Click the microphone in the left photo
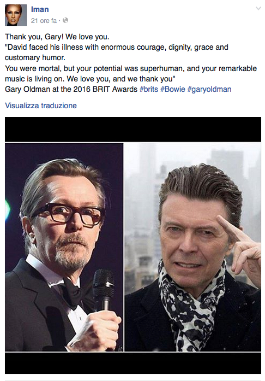Image resolution: width=265 pixels, height=381 pixels. pyautogui.click(x=104, y=289)
